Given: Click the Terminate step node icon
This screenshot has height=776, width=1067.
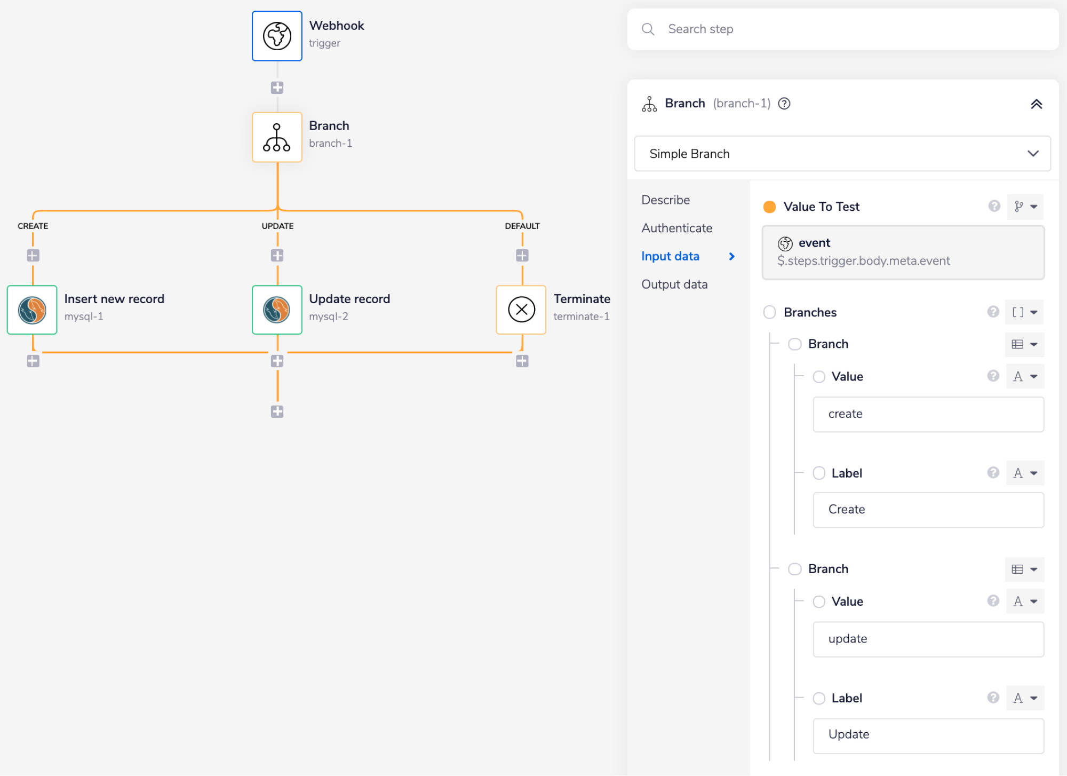Looking at the screenshot, I should click(x=521, y=310).
